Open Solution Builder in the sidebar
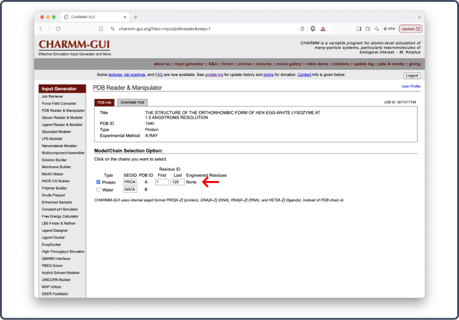The image size is (459, 320). tap(56, 159)
